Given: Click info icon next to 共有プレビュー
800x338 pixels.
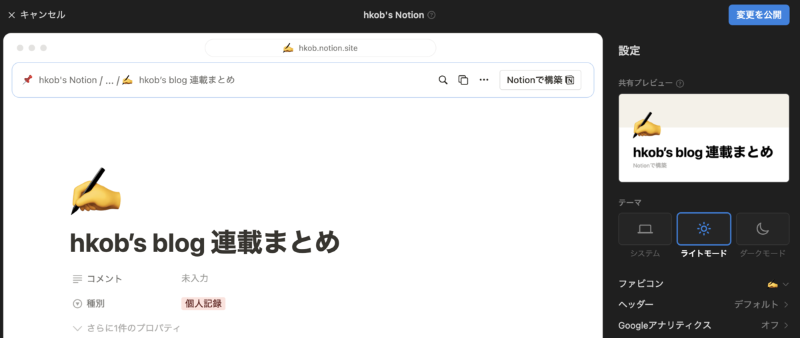Looking at the screenshot, I should click(x=680, y=84).
